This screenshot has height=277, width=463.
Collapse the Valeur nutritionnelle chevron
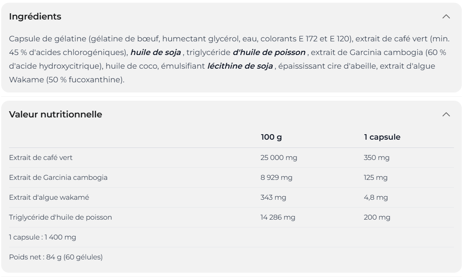tap(447, 114)
